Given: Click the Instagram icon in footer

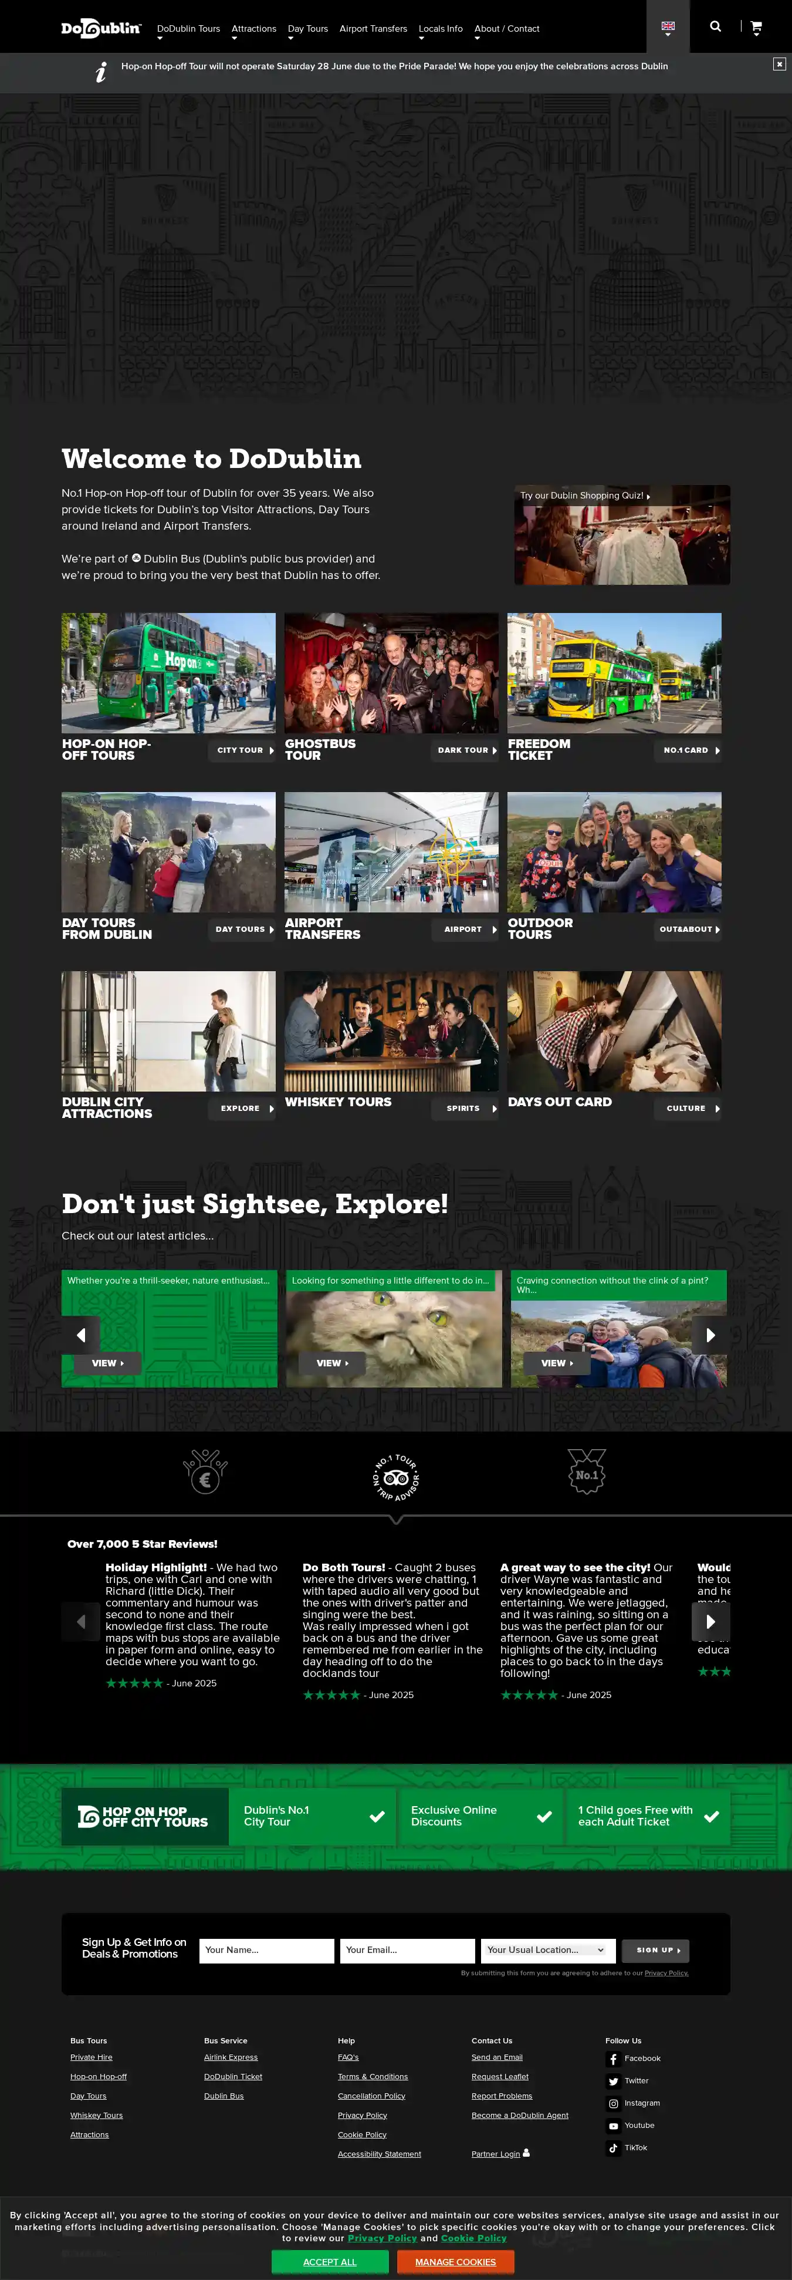Looking at the screenshot, I should coord(614,2103).
